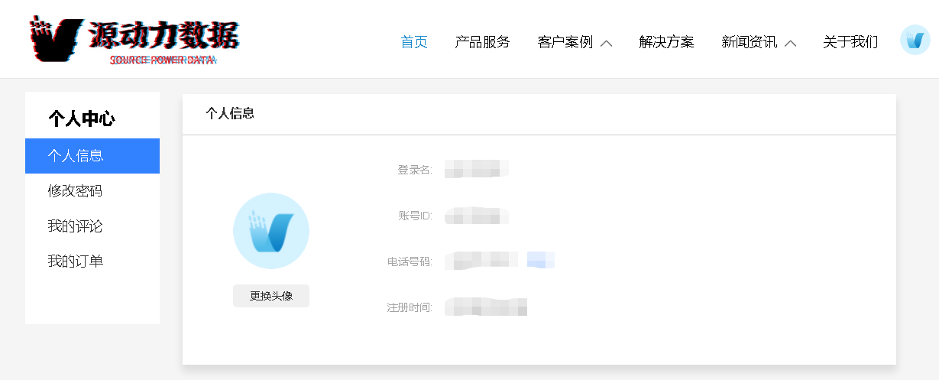Open the 新闻资讯 menu label
The height and width of the screenshot is (380, 939).
pyautogui.click(x=749, y=42)
